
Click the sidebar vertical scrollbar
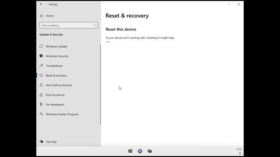[100, 85]
